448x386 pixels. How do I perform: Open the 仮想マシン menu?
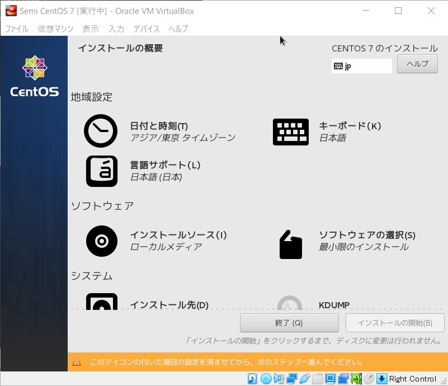click(55, 29)
